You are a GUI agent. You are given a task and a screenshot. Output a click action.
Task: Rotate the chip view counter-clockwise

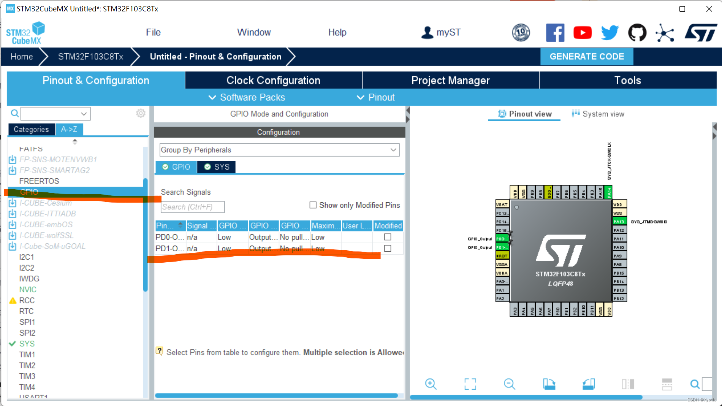click(589, 384)
